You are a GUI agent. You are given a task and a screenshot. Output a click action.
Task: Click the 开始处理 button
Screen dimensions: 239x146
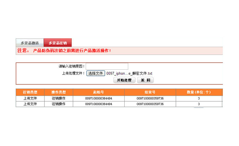pos(124,80)
